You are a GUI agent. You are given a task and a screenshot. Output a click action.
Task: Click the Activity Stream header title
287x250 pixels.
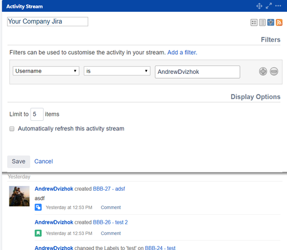coord(25,7)
